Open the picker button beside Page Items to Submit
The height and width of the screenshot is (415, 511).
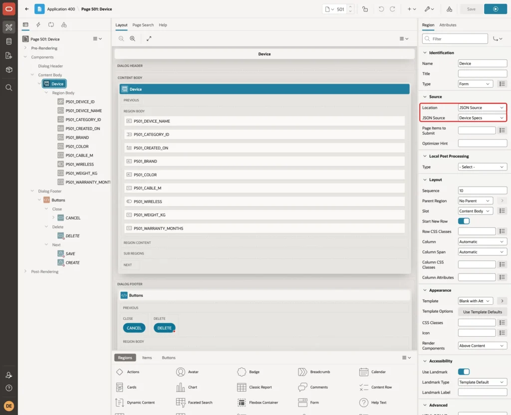(x=502, y=130)
